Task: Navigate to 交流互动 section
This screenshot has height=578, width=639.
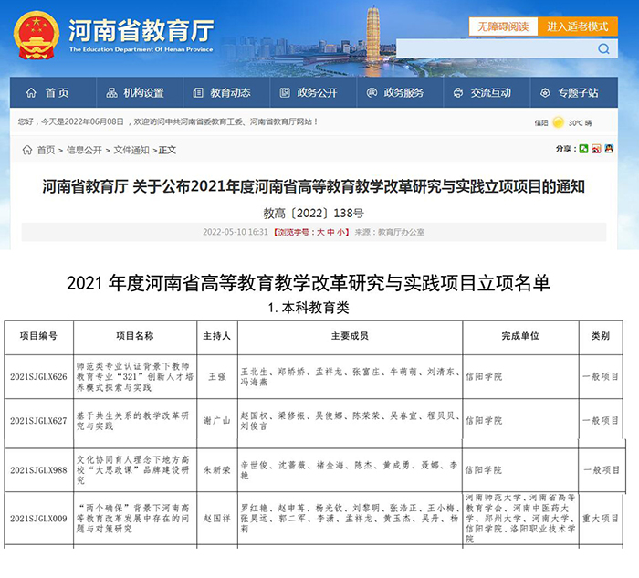Action: [482, 93]
